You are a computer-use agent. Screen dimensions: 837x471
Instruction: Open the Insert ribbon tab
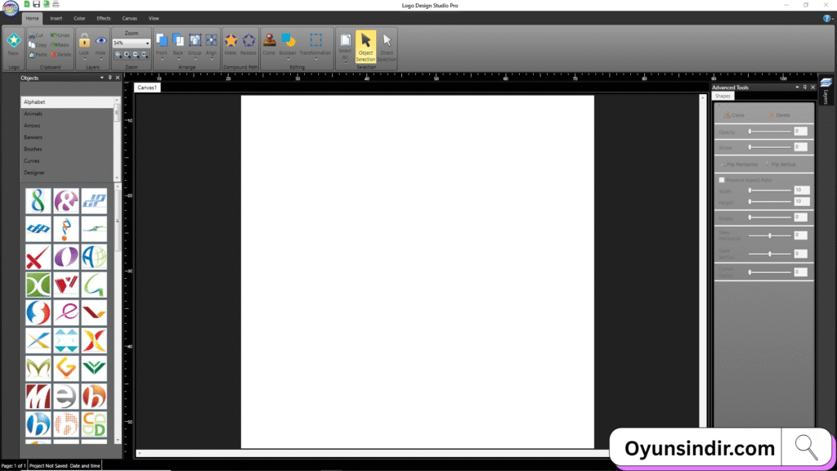click(x=56, y=17)
